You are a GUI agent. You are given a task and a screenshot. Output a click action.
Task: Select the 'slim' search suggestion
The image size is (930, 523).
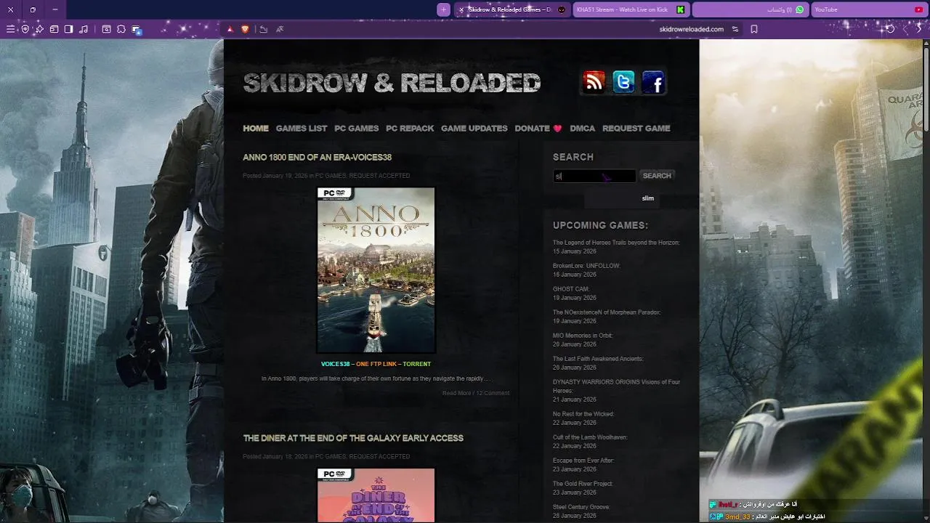[647, 198]
